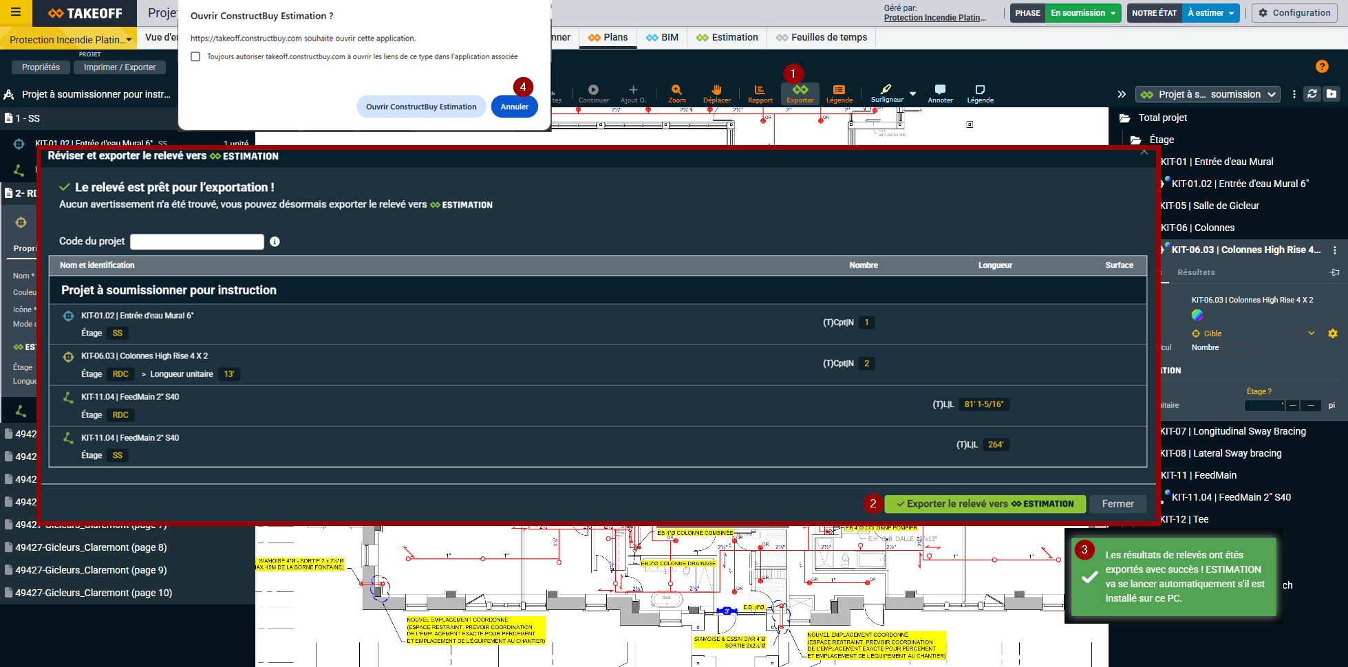Screen dimensions: 1348x667
Task: Open the Cible type dropdown chevron
Action: coord(1311,333)
